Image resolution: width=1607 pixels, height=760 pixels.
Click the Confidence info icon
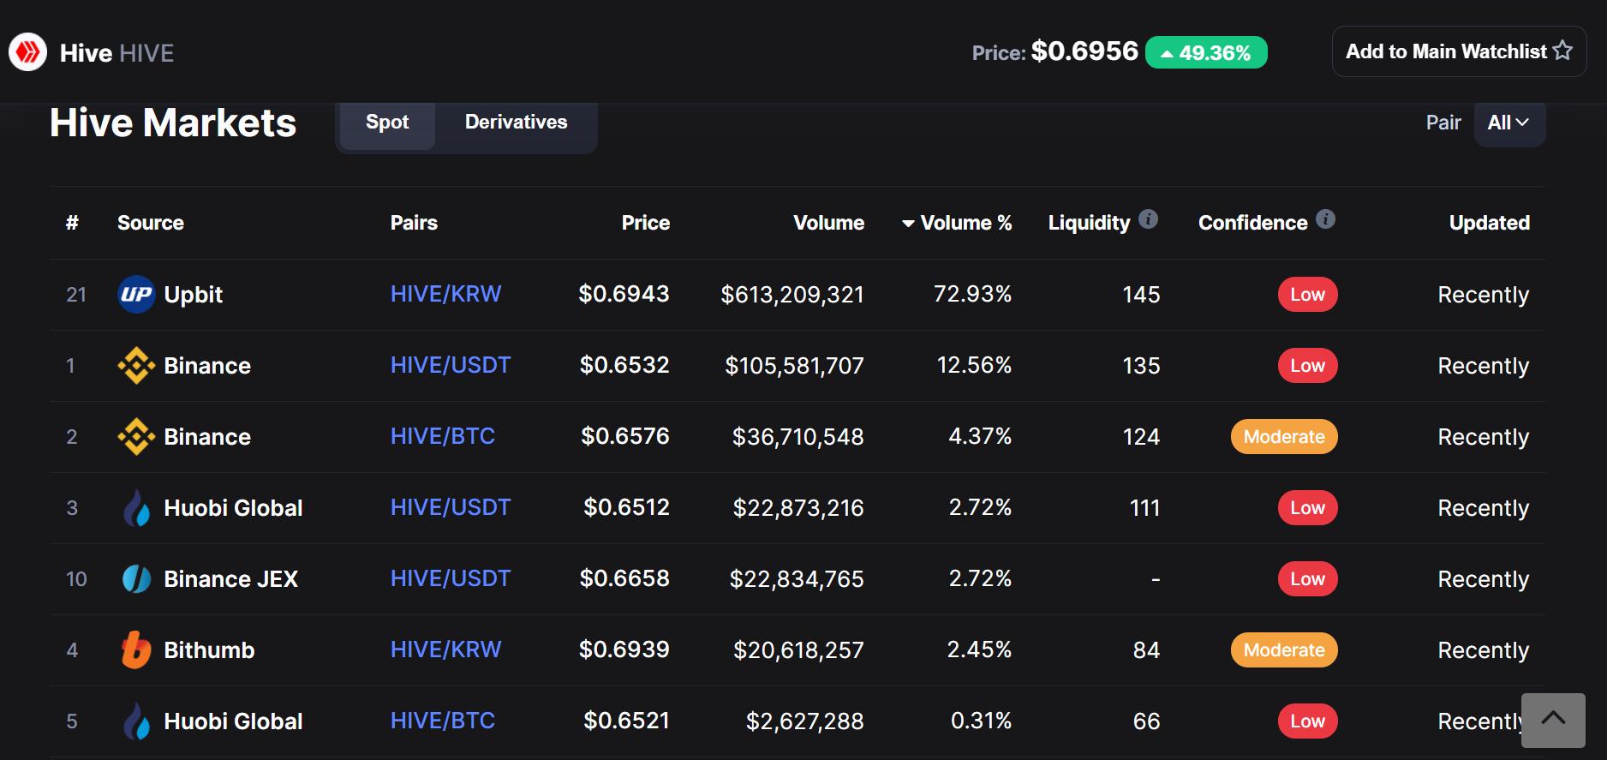1325,219
